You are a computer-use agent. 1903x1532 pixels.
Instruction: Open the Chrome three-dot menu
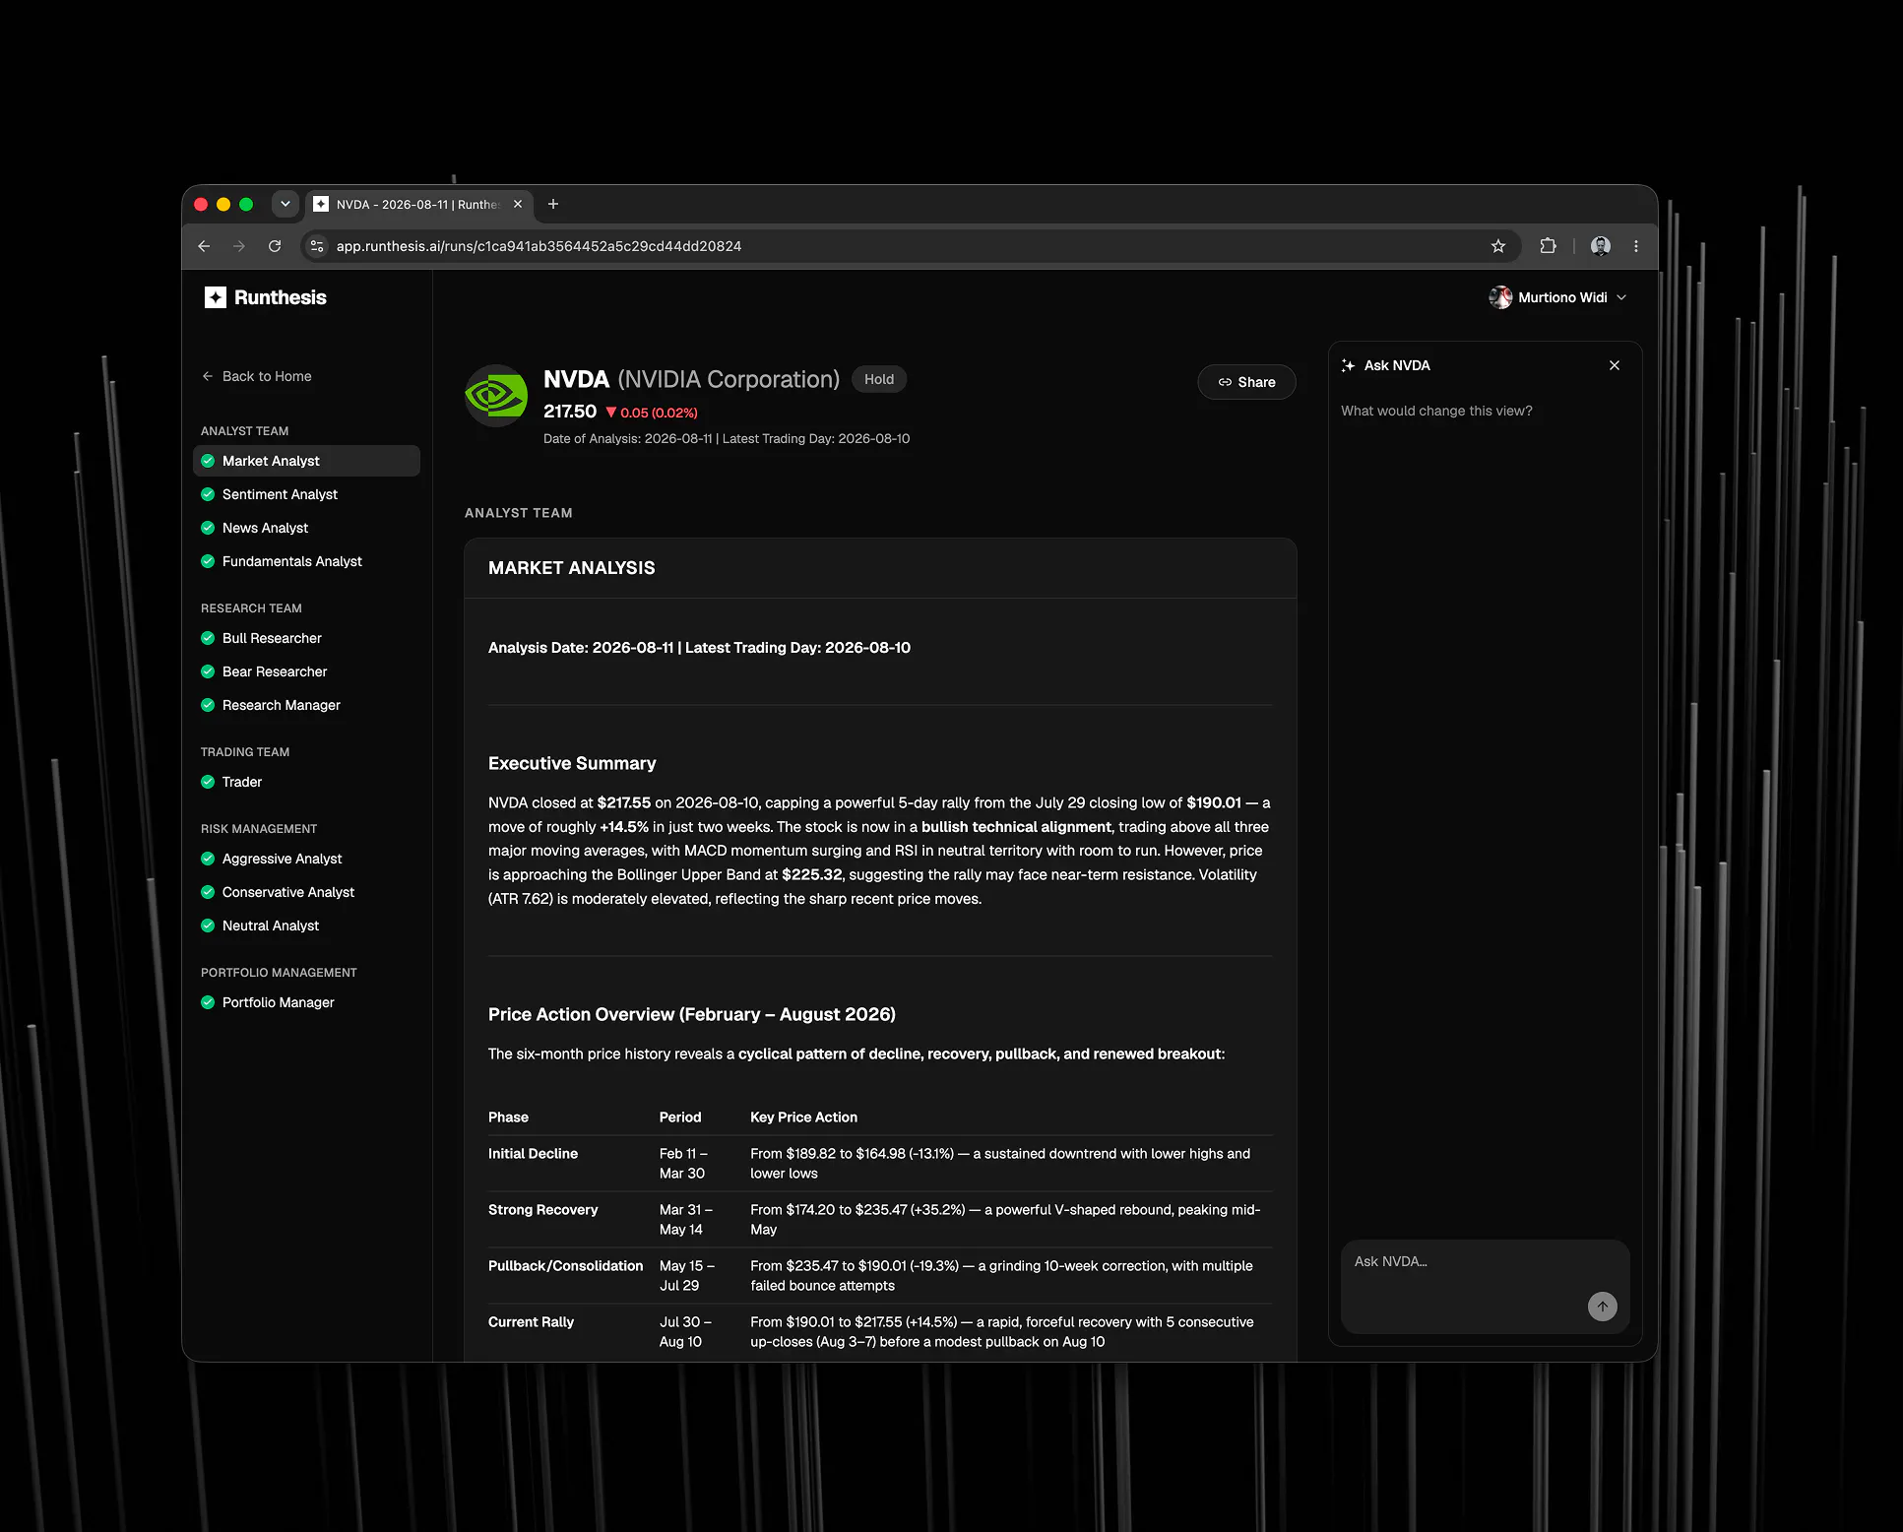[1636, 246]
